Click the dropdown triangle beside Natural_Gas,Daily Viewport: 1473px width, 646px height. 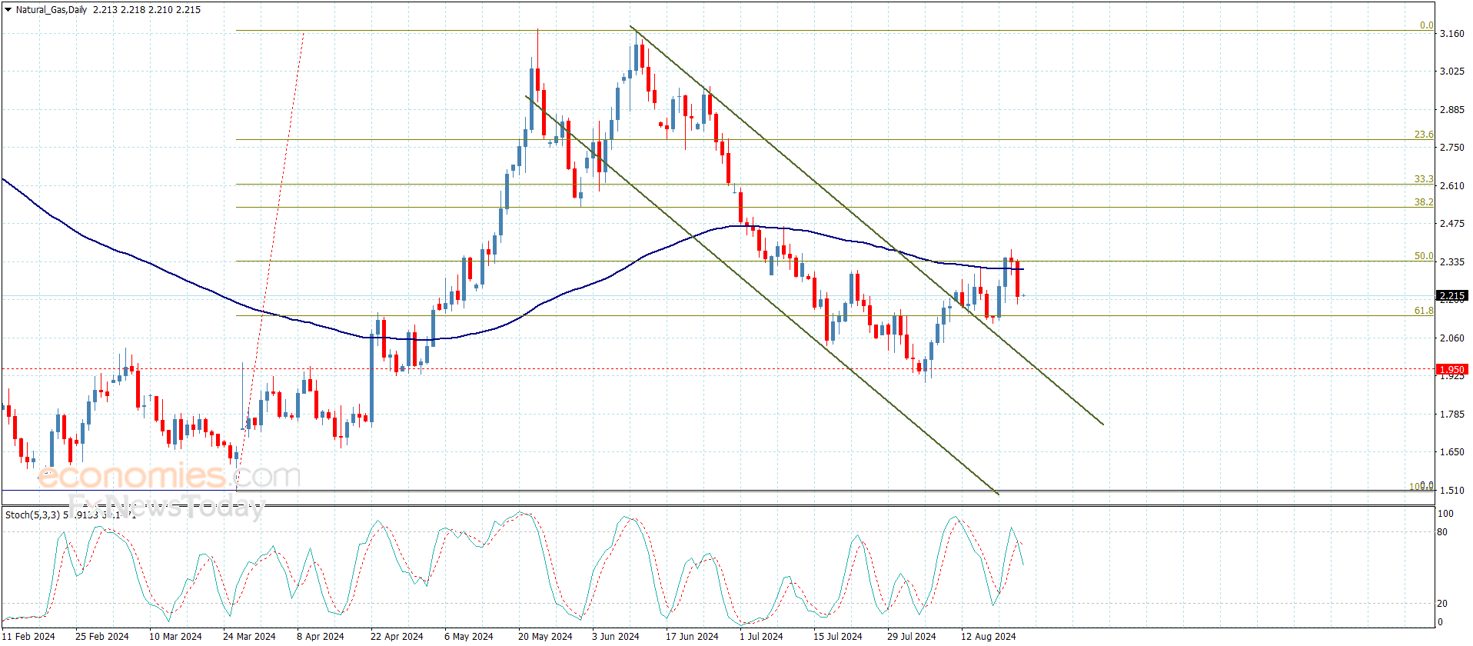pyautogui.click(x=8, y=10)
